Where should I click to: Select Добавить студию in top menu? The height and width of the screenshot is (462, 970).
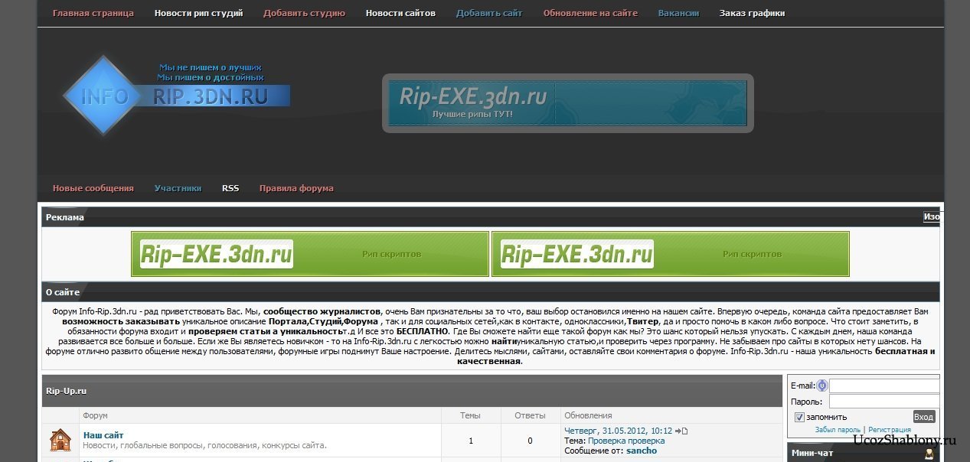coord(304,13)
